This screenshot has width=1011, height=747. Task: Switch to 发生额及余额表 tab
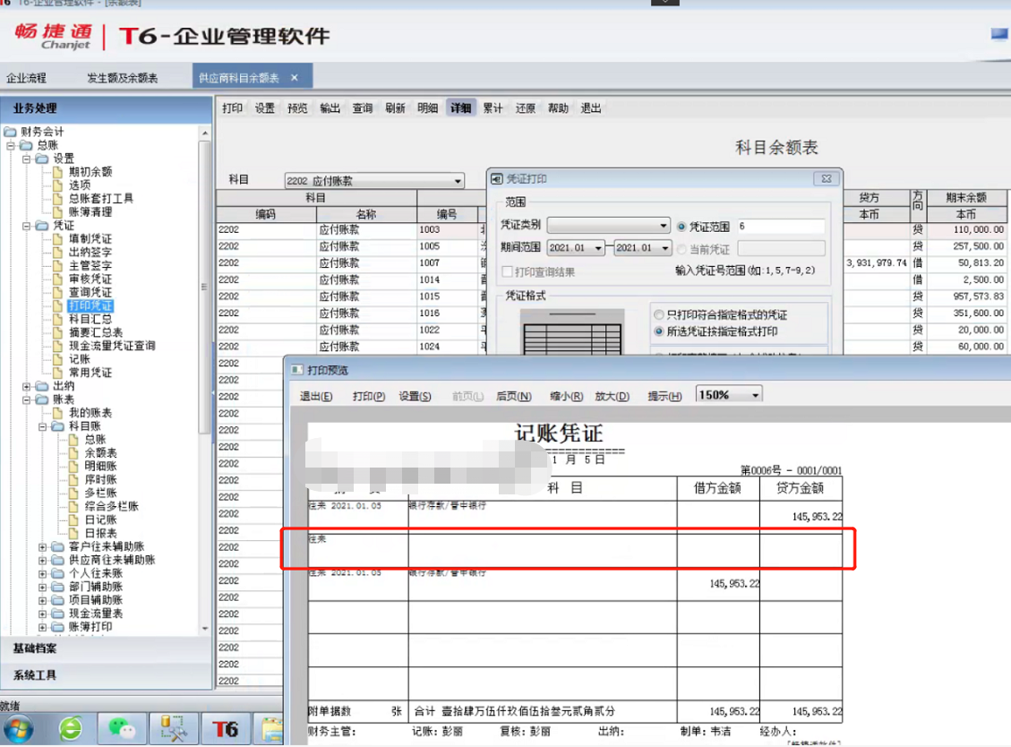tap(123, 78)
